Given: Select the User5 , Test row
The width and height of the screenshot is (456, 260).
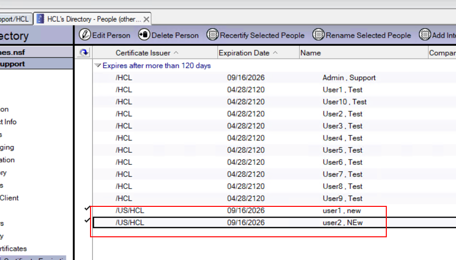Looking at the screenshot, I should pyautogui.click(x=274, y=150).
